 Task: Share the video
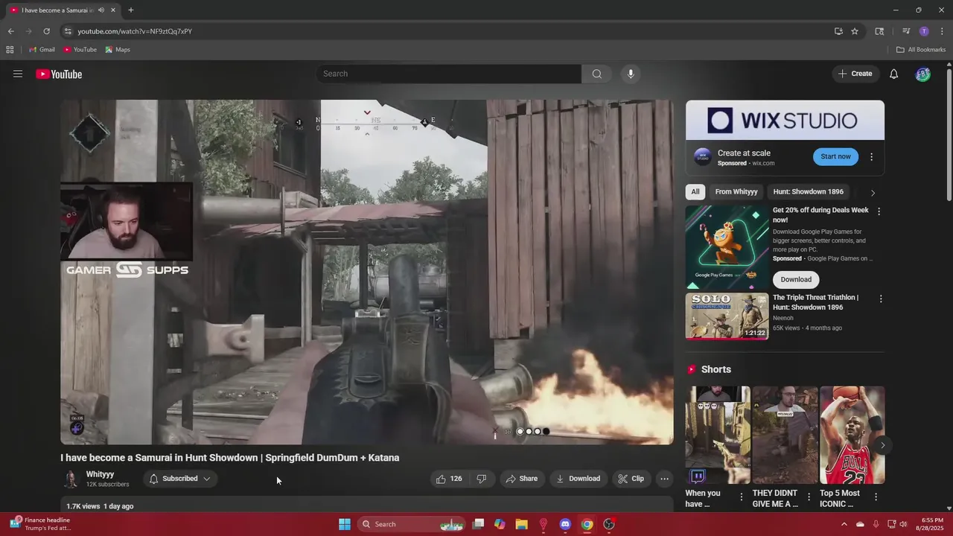point(521,479)
